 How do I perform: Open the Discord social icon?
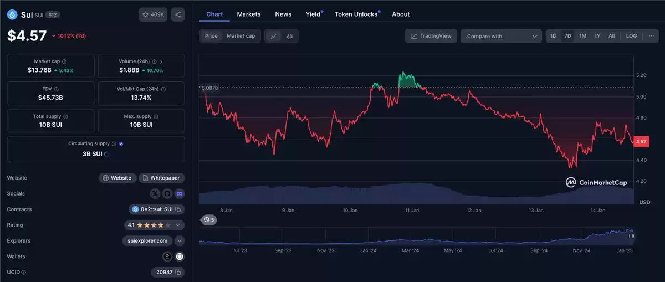[180, 194]
